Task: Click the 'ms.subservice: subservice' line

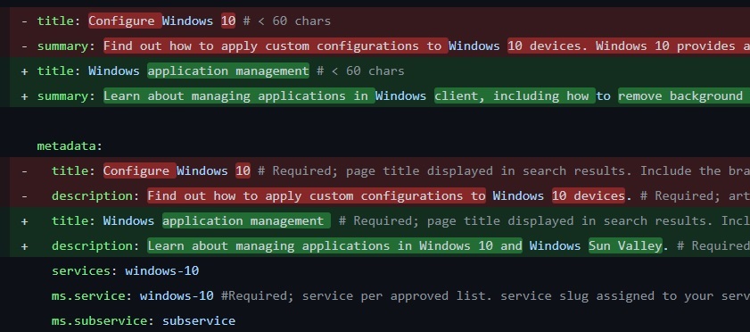Action: click(x=144, y=320)
